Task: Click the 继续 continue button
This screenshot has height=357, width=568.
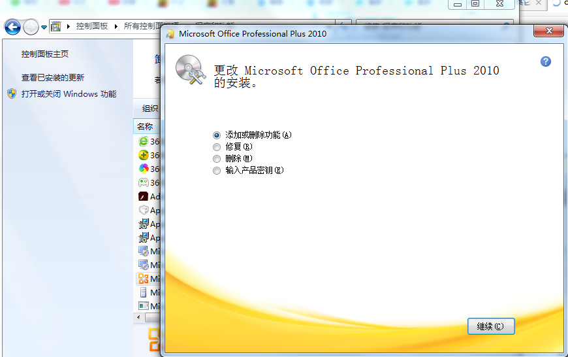Action: pos(491,326)
